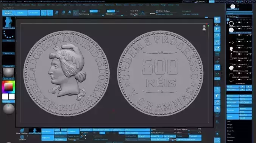This screenshot has width=256, height=143.
Task: Select the ZModeler brush
Action: (x=22, y=138)
